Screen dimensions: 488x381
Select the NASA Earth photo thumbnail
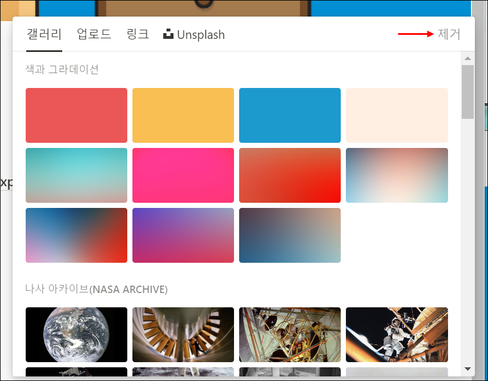coord(76,335)
